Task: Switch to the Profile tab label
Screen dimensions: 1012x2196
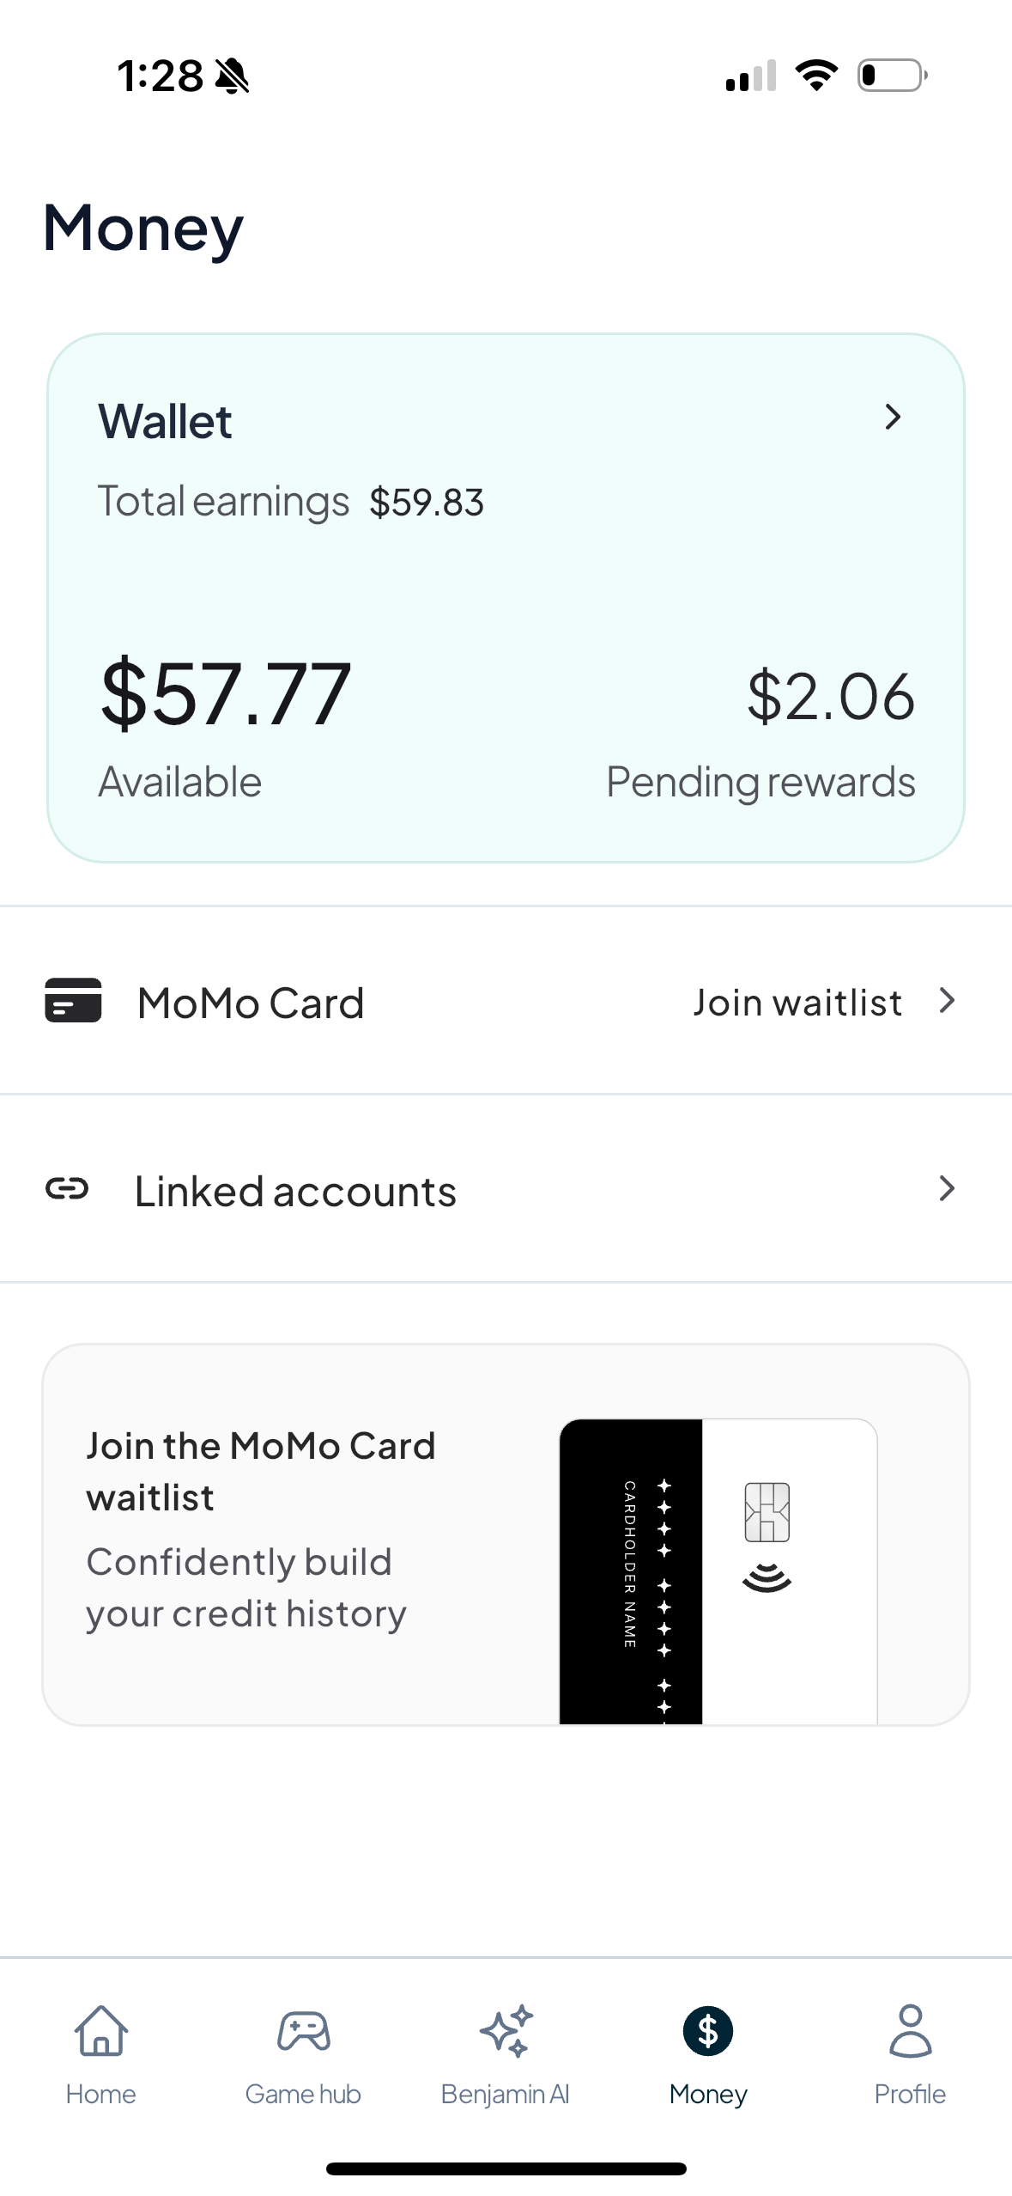Action: pos(910,2094)
